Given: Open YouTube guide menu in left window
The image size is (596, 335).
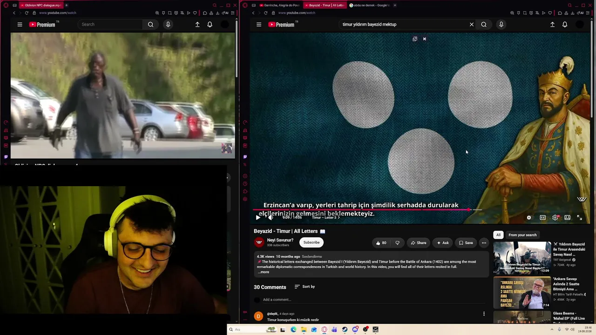Looking at the screenshot, I should 20,25.
